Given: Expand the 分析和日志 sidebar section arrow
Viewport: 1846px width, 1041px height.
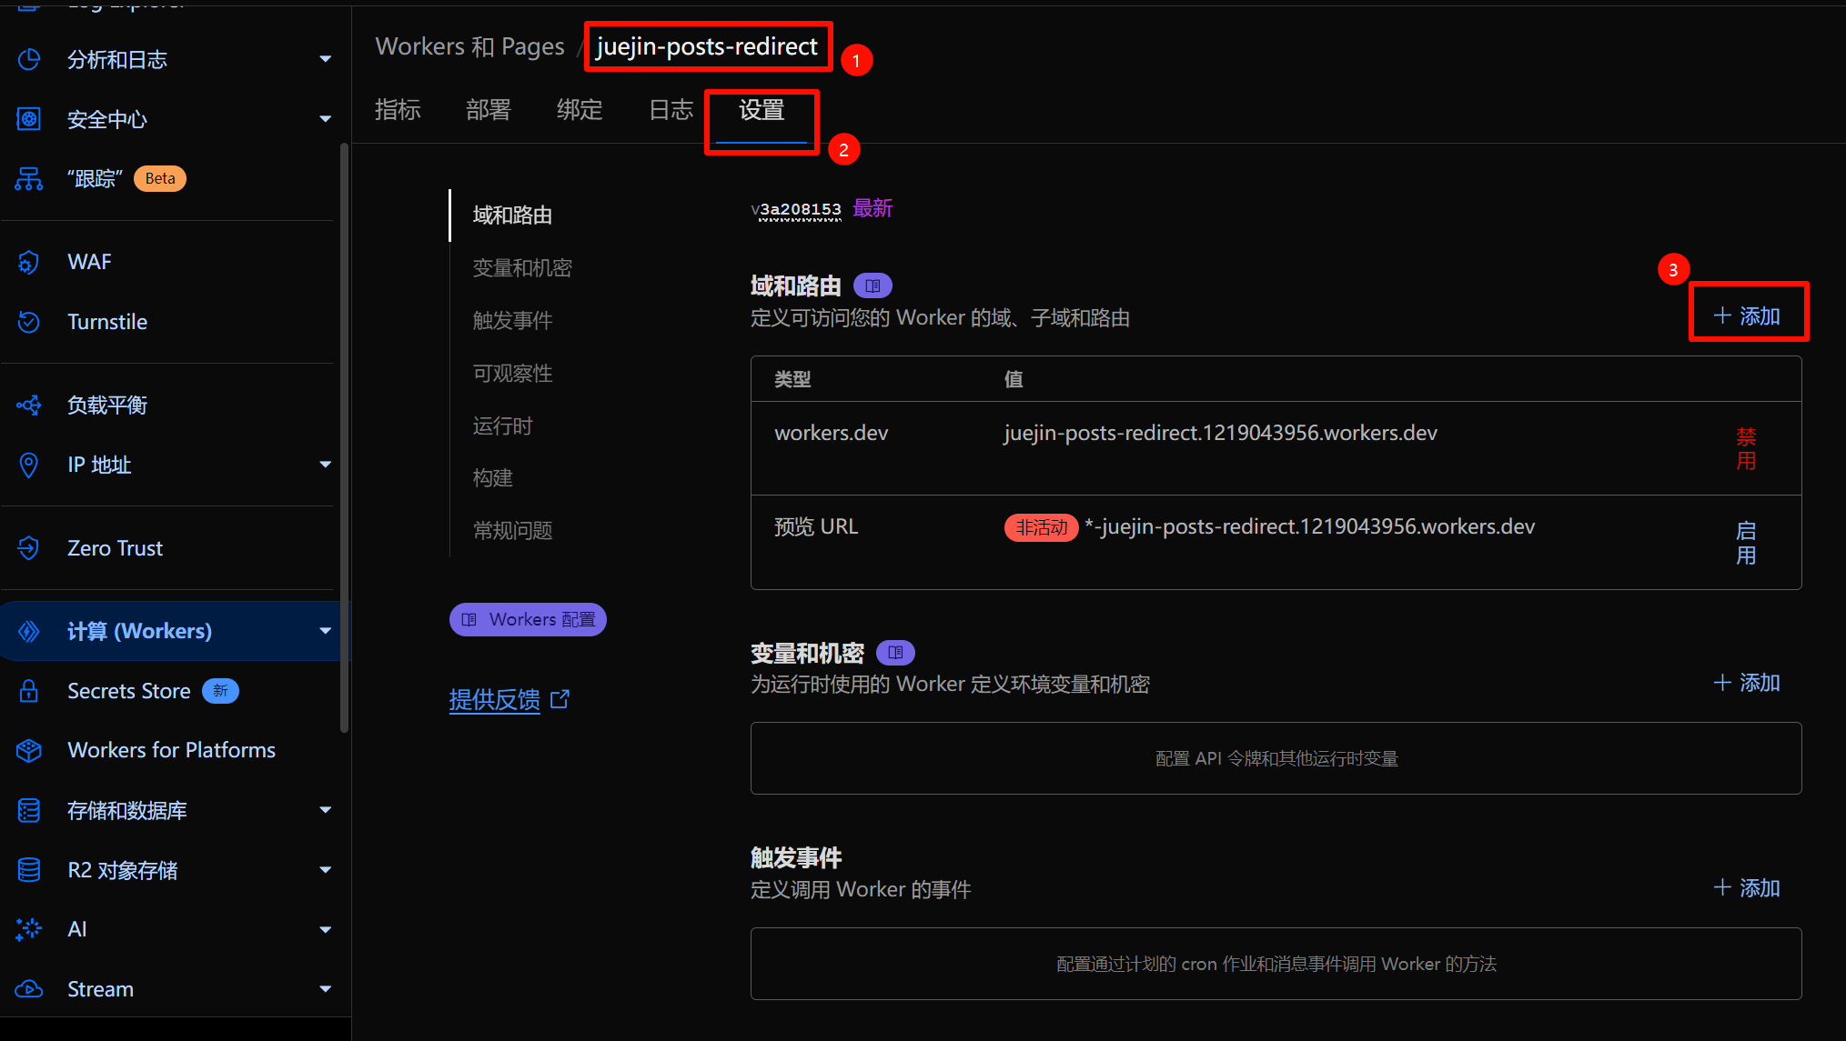Looking at the screenshot, I should point(325,59).
